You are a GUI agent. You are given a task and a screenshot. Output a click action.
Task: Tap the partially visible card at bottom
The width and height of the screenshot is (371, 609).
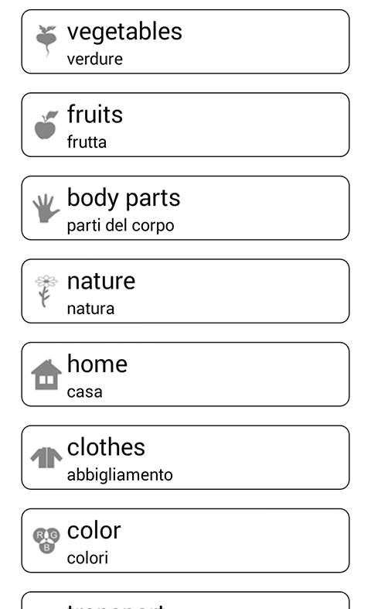tap(185, 600)
